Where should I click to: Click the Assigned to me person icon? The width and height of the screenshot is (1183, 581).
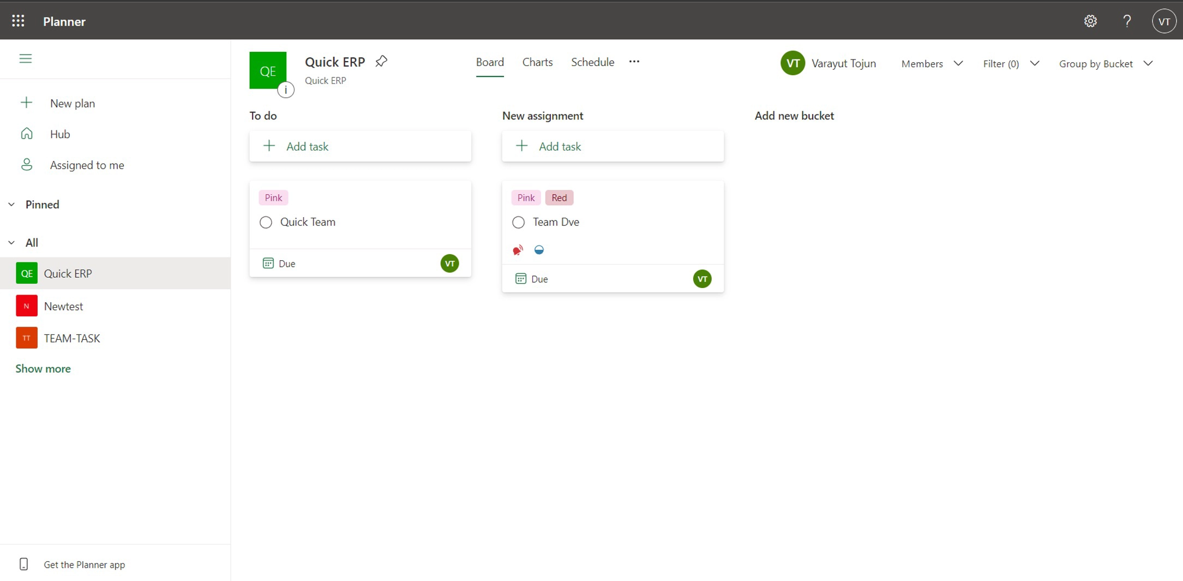click(x=27, y=165)
